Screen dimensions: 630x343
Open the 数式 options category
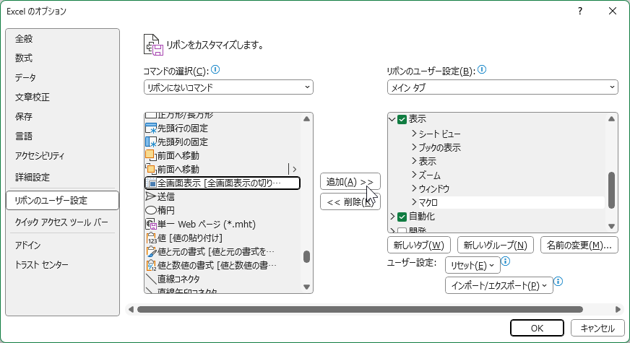24,58
